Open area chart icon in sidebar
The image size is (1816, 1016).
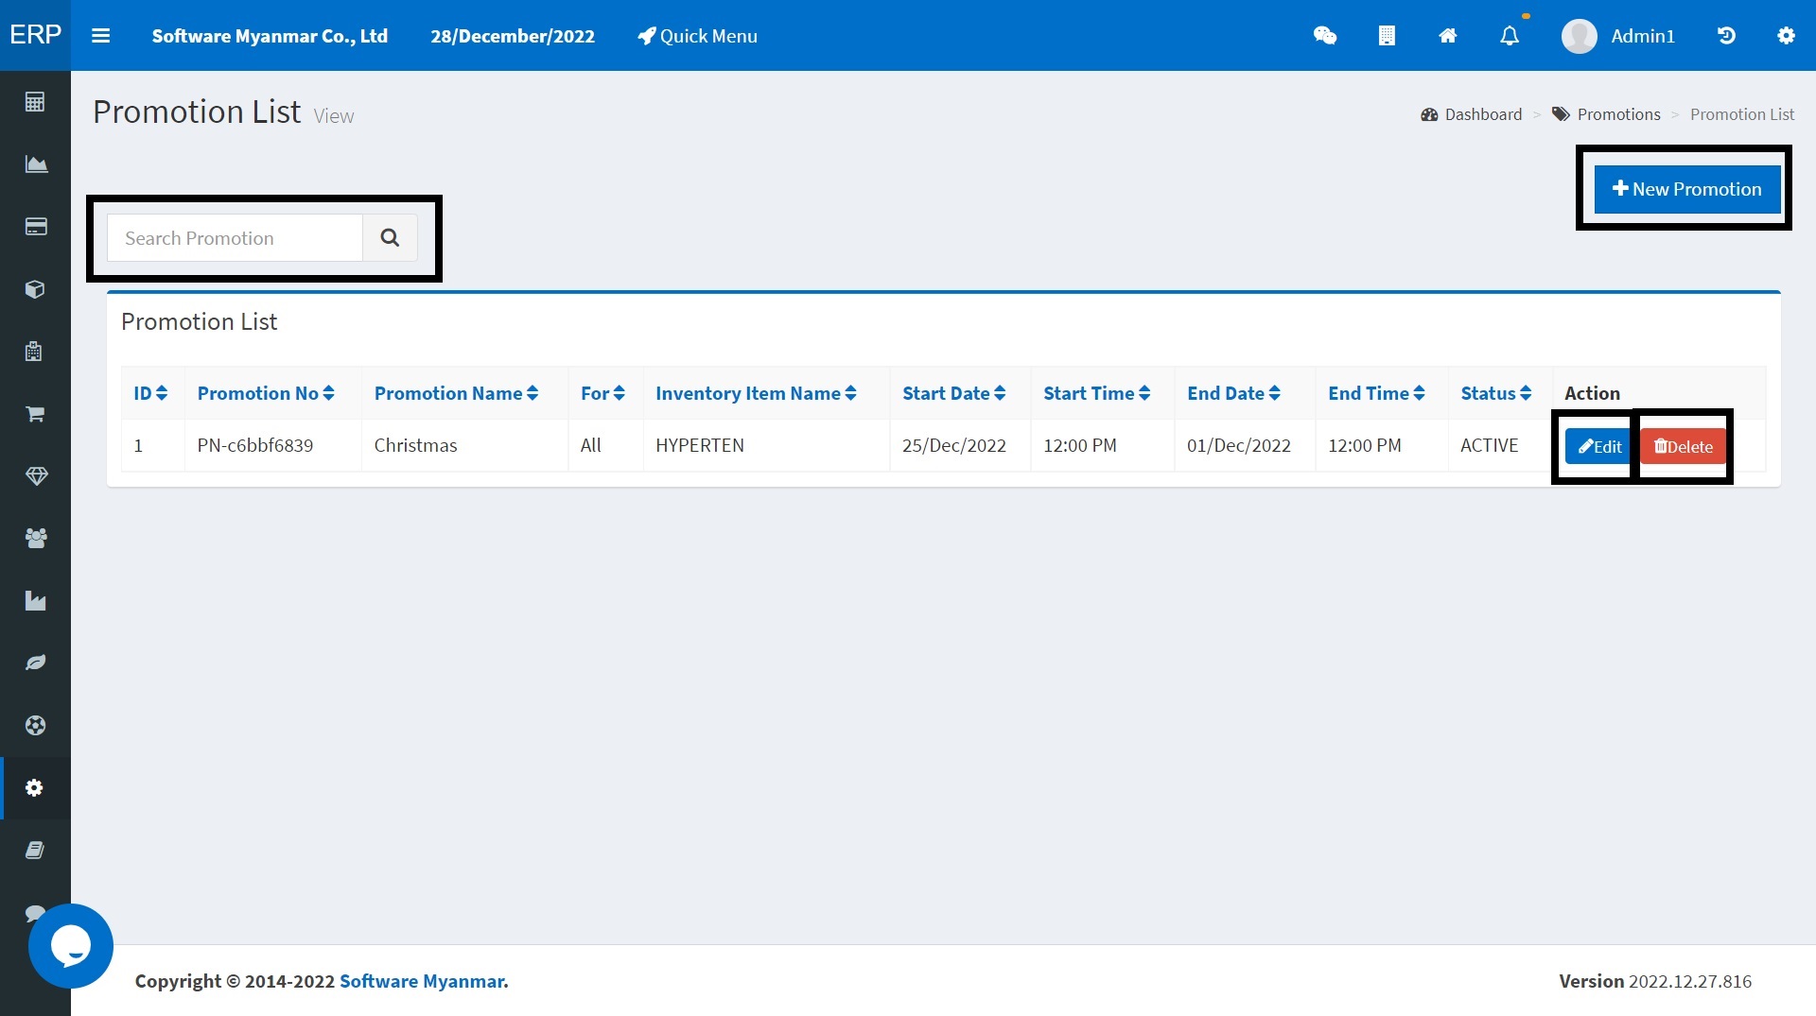click(x=36, y=164)
